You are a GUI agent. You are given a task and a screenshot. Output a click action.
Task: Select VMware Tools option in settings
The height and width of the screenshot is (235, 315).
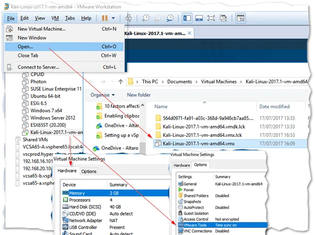tap(222, 225)
